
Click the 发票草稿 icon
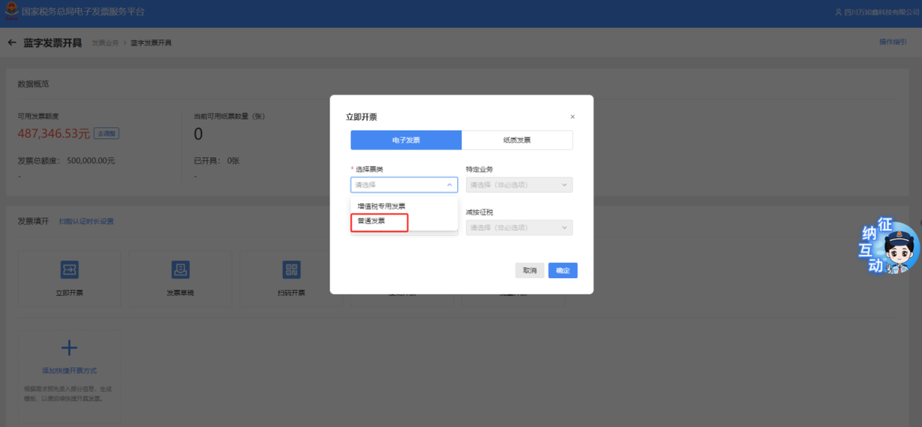tap(180, 269)
